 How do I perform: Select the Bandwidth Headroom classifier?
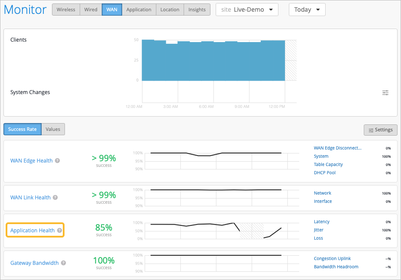[x=336, y=267]
